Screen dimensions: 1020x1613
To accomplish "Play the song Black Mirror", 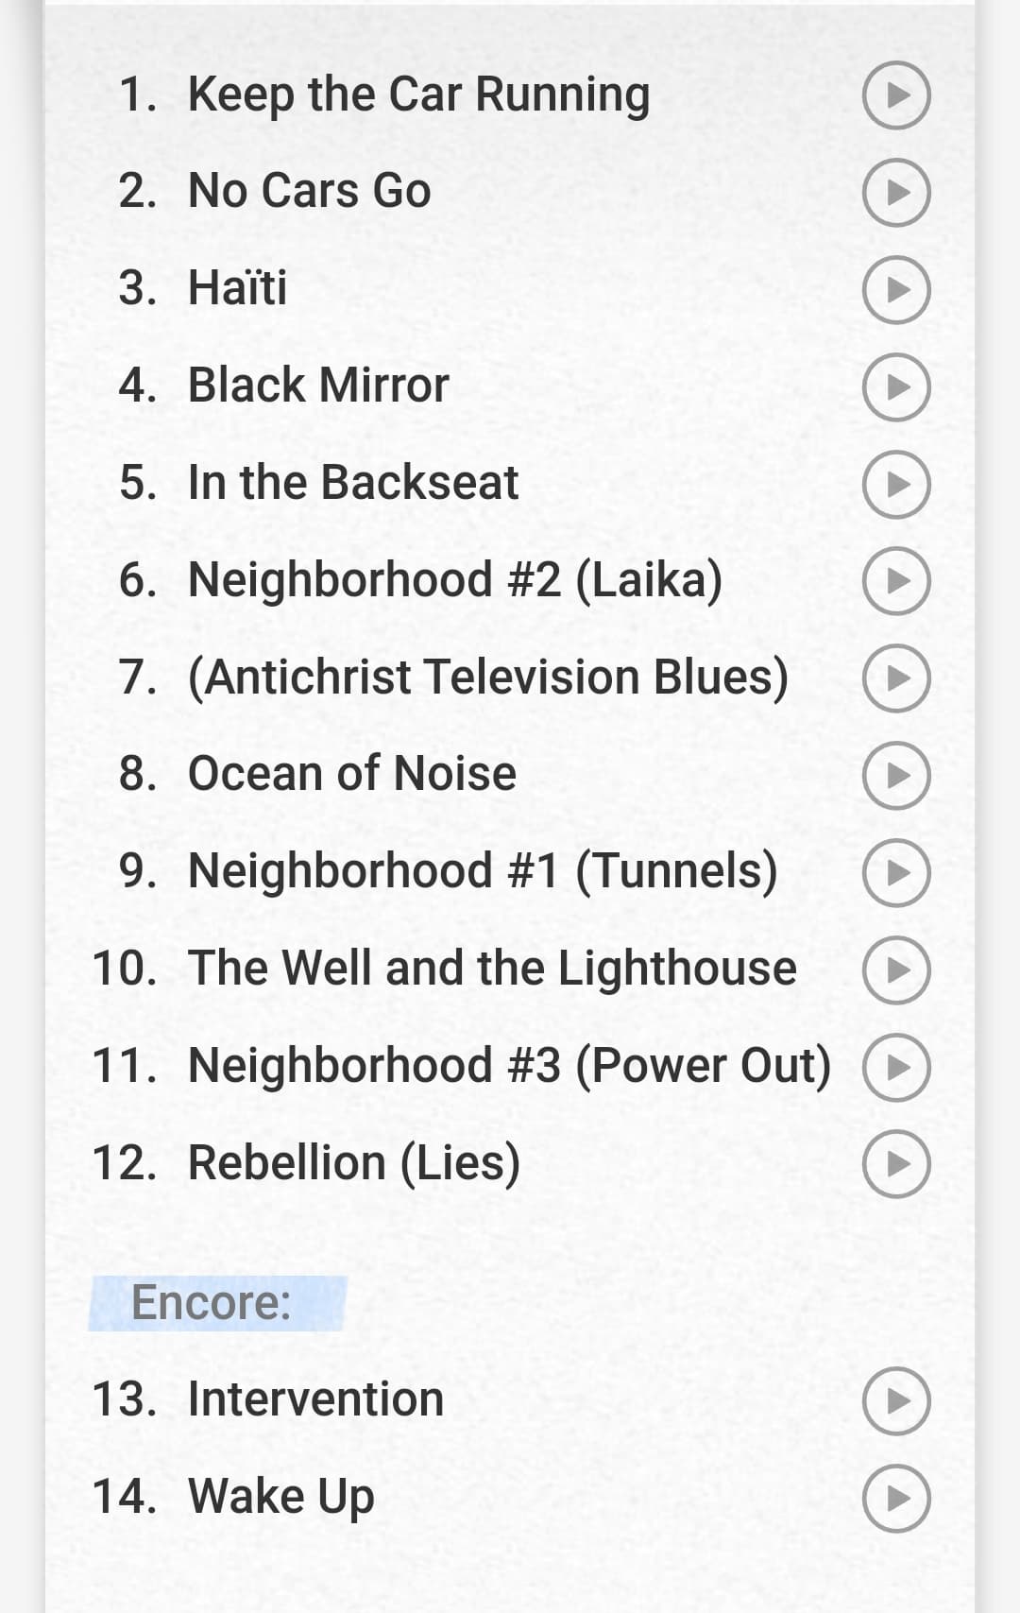I will coord(896,387).
